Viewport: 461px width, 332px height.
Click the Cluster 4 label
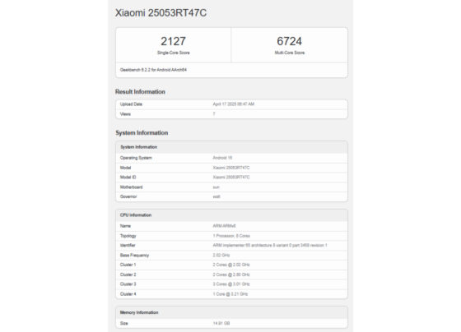pyautogui.click(x=128, y=294)
